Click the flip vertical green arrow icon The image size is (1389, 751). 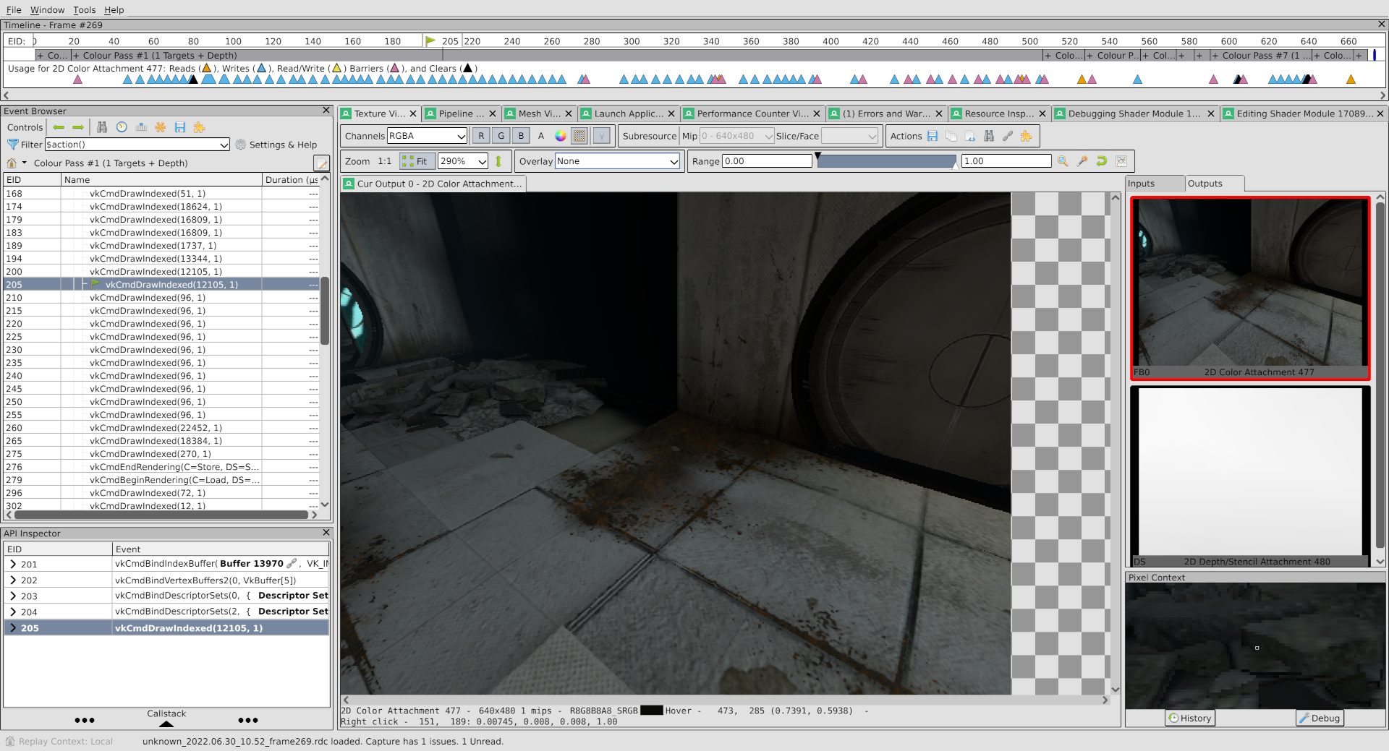[x=498, y=161]
